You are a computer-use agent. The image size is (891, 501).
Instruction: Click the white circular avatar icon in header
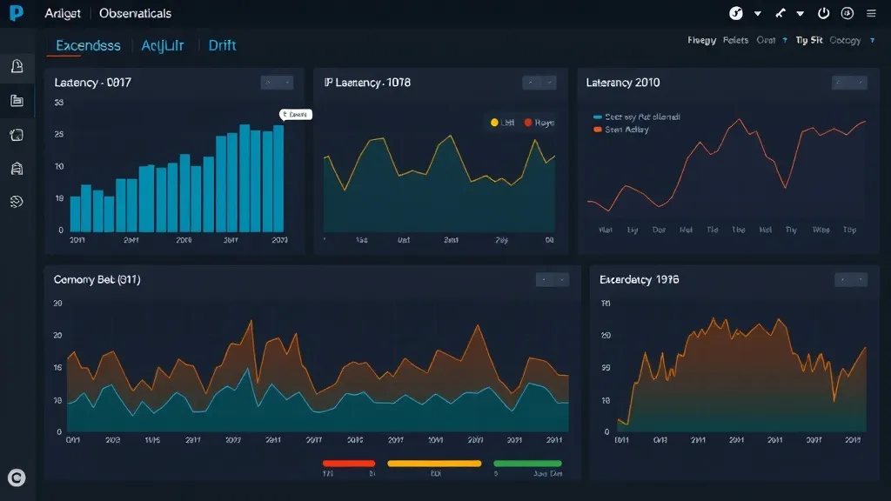pyautogui.click(x=736, y=13)
